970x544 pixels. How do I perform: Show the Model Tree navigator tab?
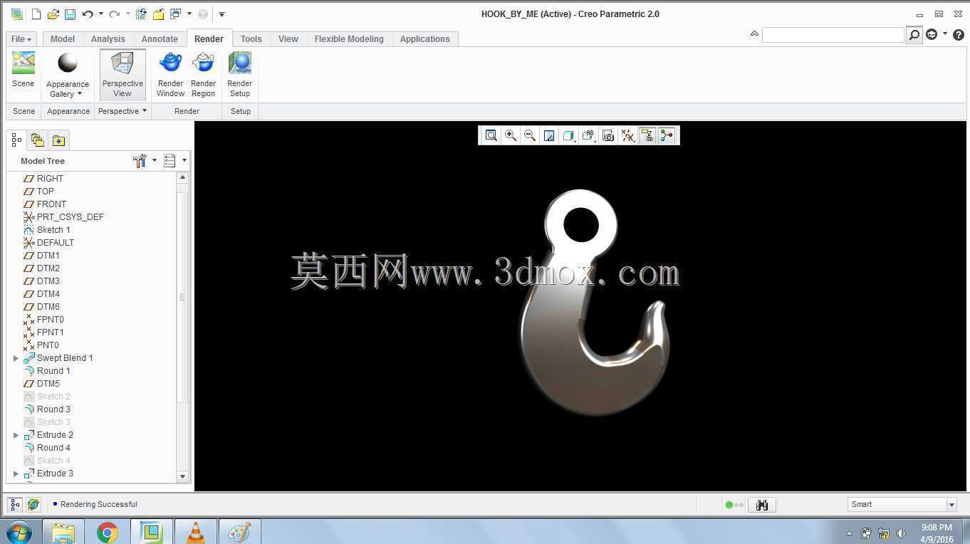click(16, 140)
